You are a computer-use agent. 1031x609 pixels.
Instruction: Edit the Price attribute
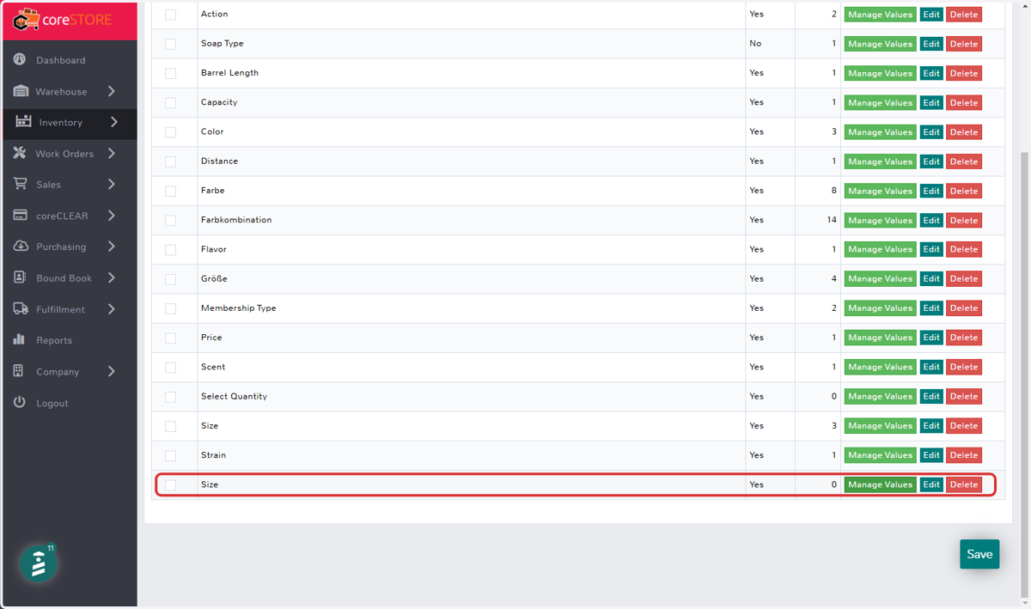tap(931, 338)
